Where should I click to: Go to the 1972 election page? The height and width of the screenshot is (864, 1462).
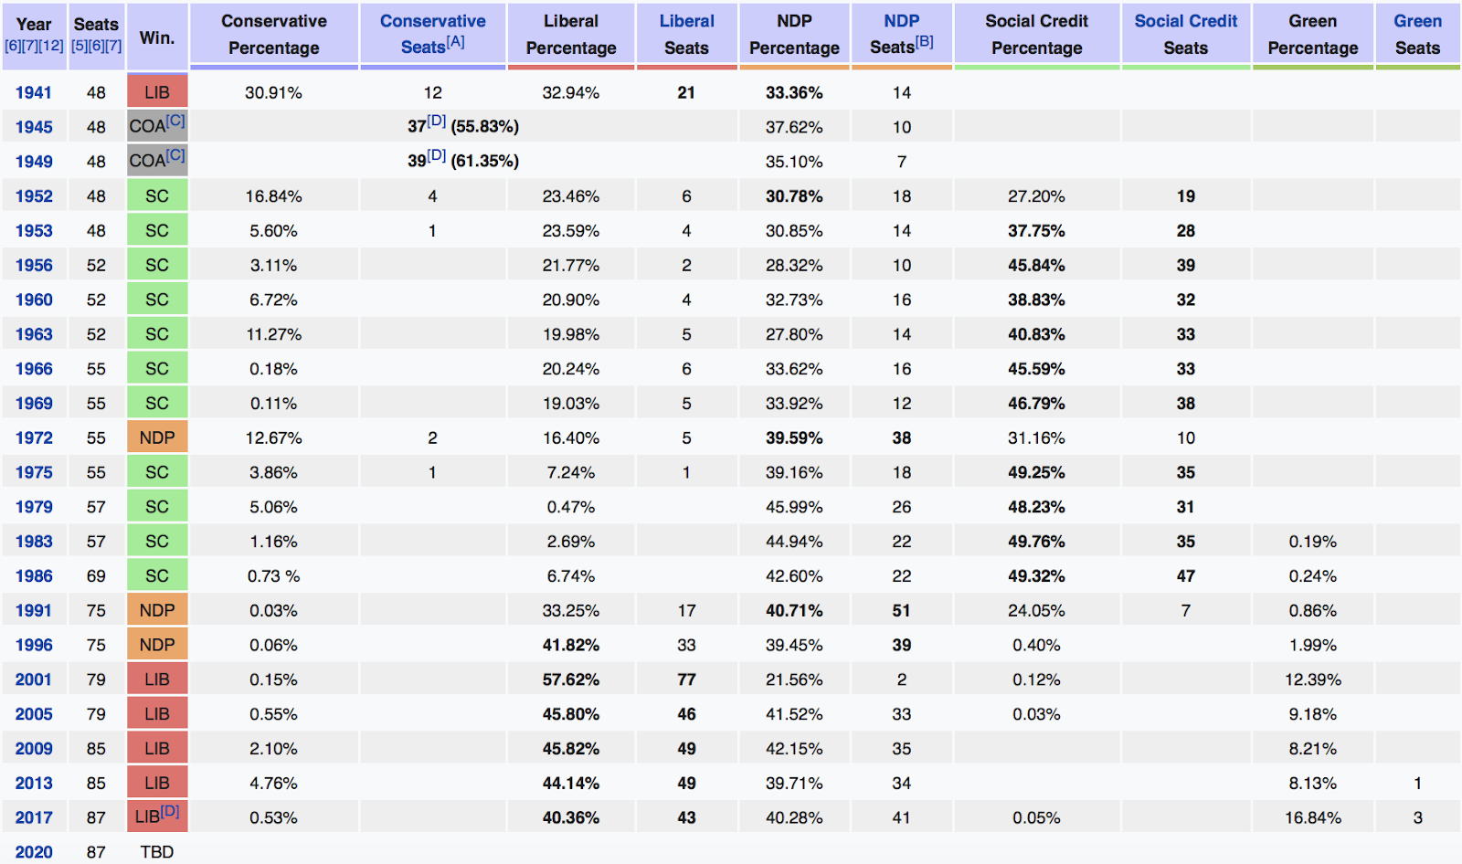pos(34,438)
